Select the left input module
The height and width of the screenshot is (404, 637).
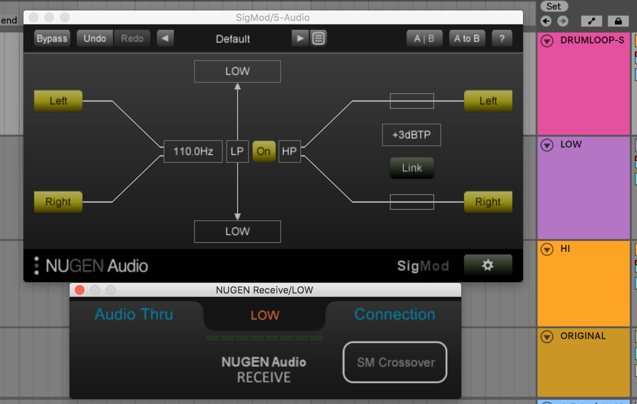coord(58,101)
